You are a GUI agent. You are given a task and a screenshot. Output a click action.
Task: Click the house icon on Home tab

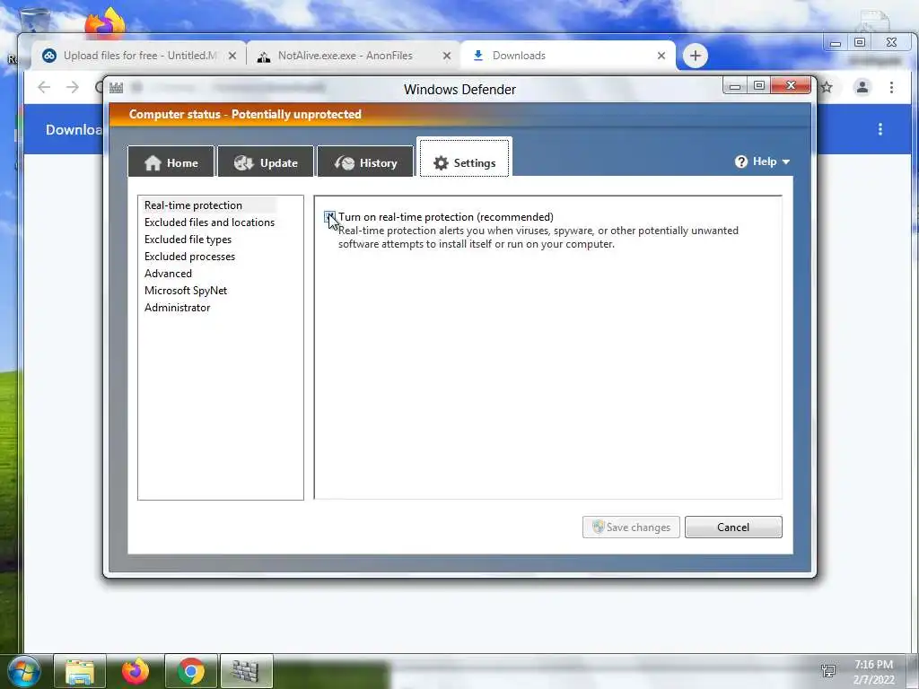click(x=153, y=163)
